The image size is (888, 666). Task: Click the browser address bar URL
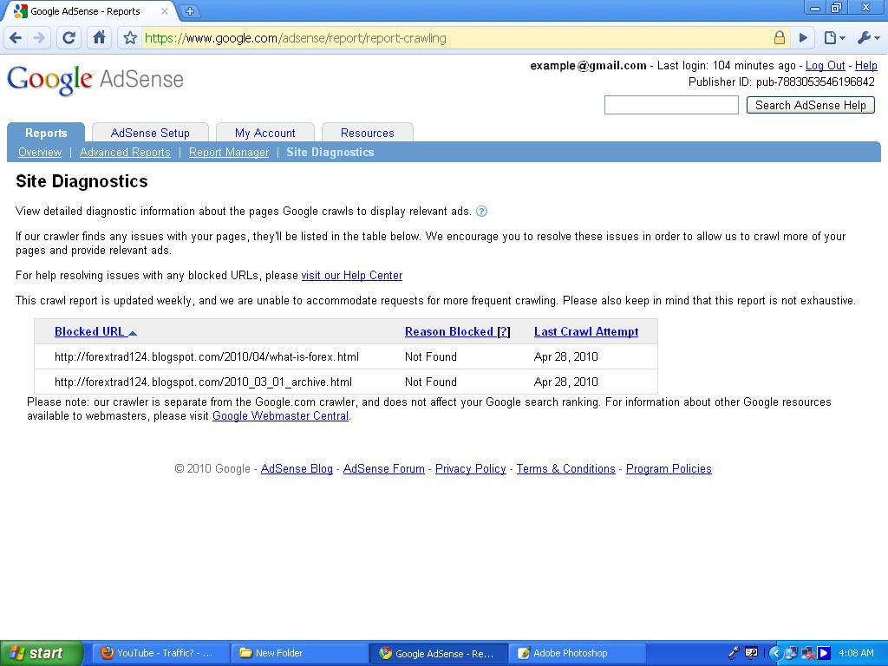(x=295, y=38)
